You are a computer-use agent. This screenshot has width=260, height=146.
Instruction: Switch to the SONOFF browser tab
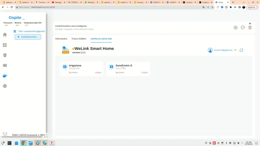click(x=173, y=2)
